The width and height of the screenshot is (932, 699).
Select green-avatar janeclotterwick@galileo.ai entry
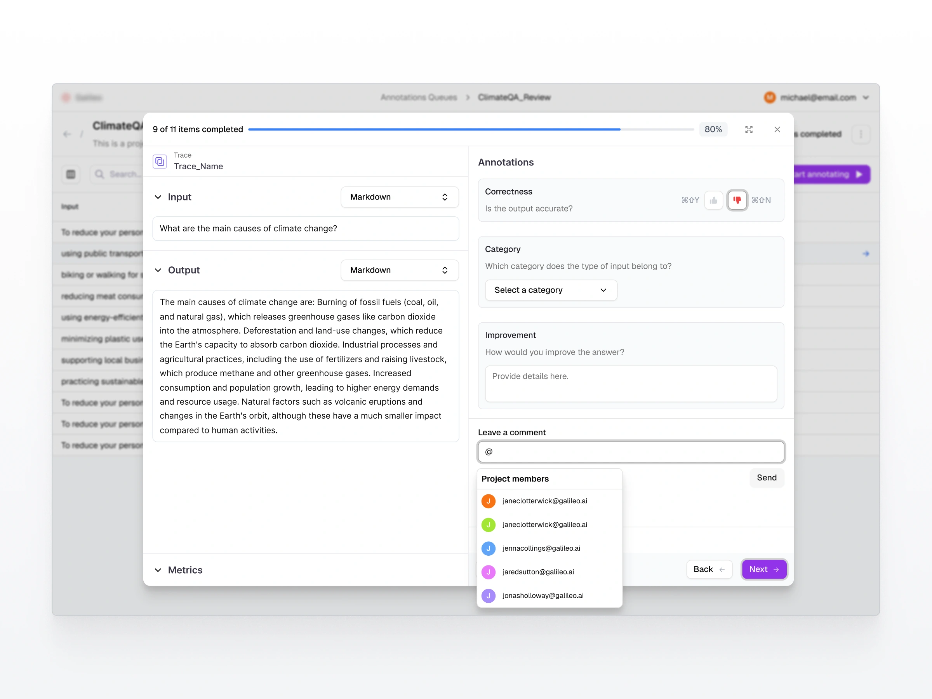[x=544, y=525]
